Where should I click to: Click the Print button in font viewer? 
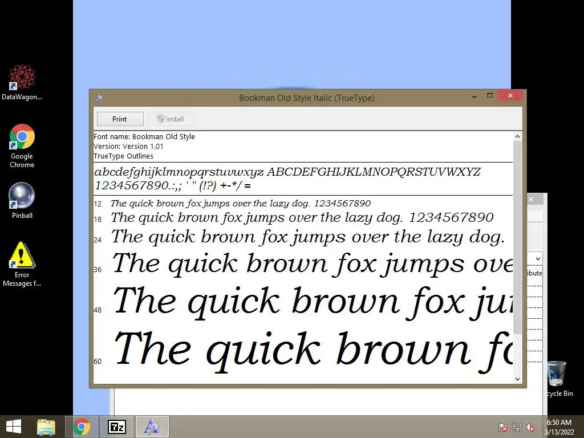(120, 119)
